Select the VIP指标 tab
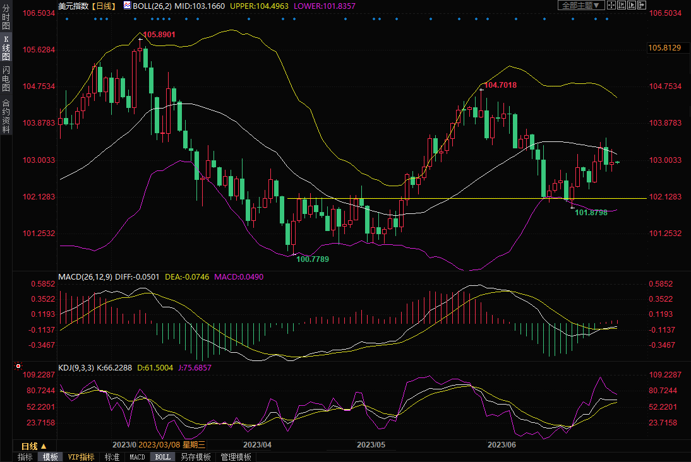 click(81, 457)
